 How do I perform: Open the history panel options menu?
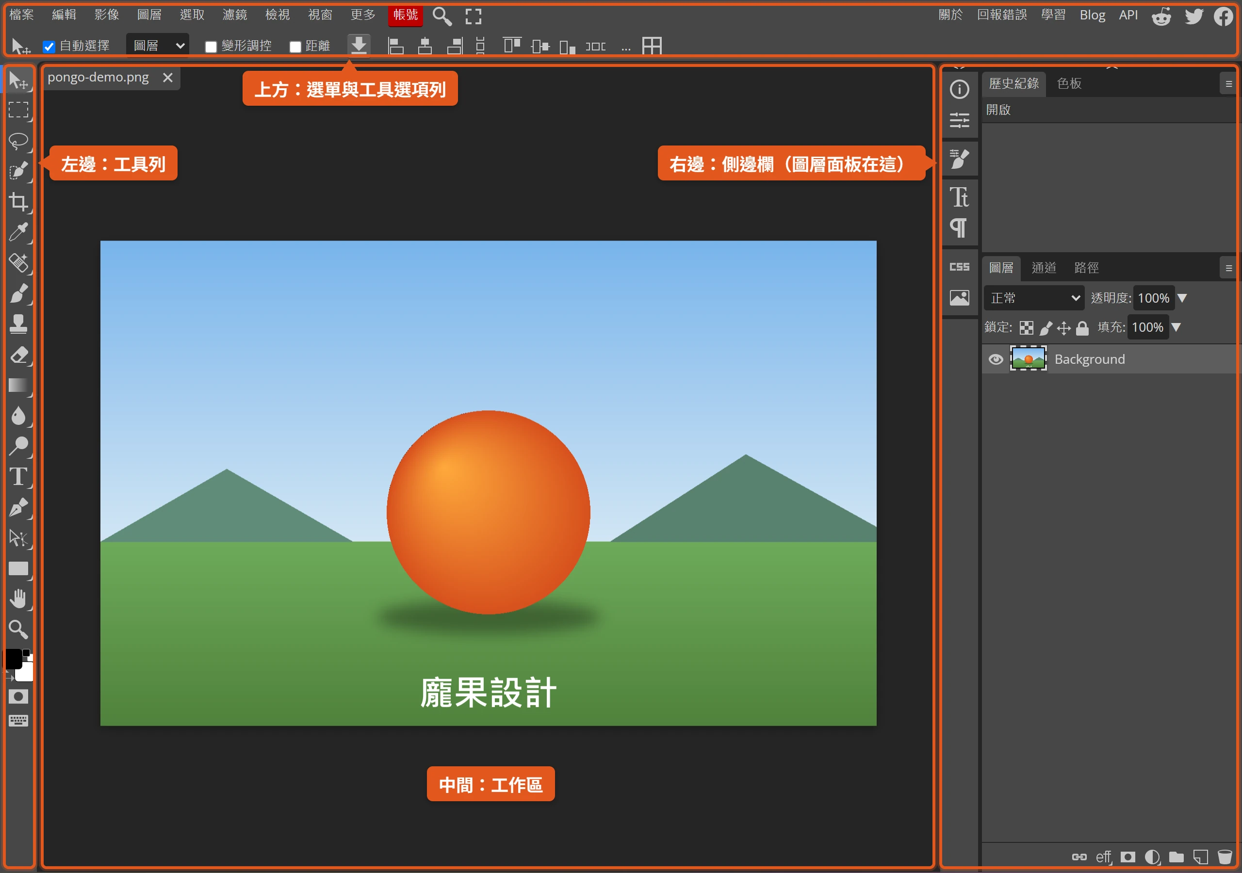[1228, 84]
